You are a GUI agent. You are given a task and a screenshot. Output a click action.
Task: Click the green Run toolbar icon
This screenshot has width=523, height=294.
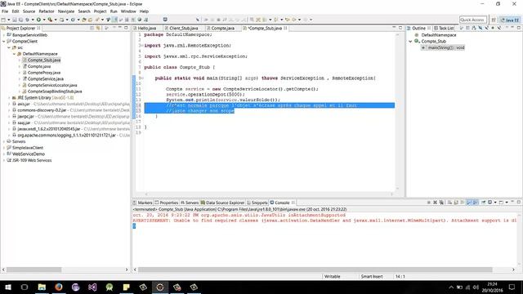[38, 20]
